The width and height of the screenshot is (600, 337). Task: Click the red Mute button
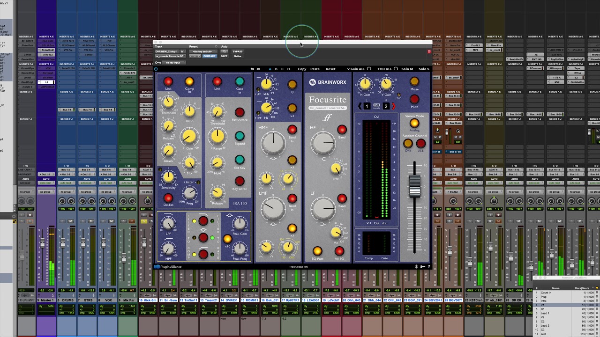point(414,99)
